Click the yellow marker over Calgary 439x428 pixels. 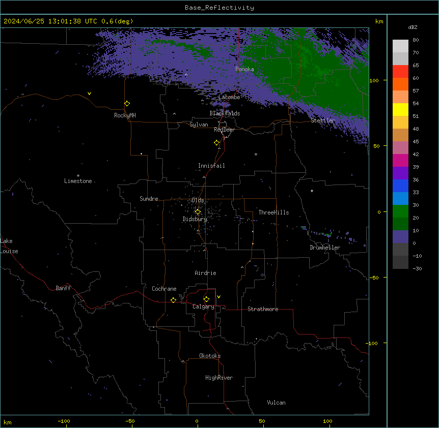coord(206,299)
